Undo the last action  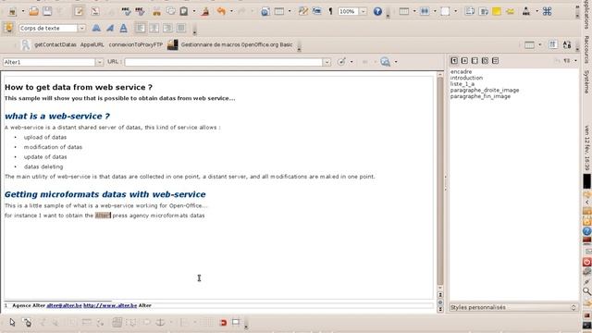pos(221,11)
